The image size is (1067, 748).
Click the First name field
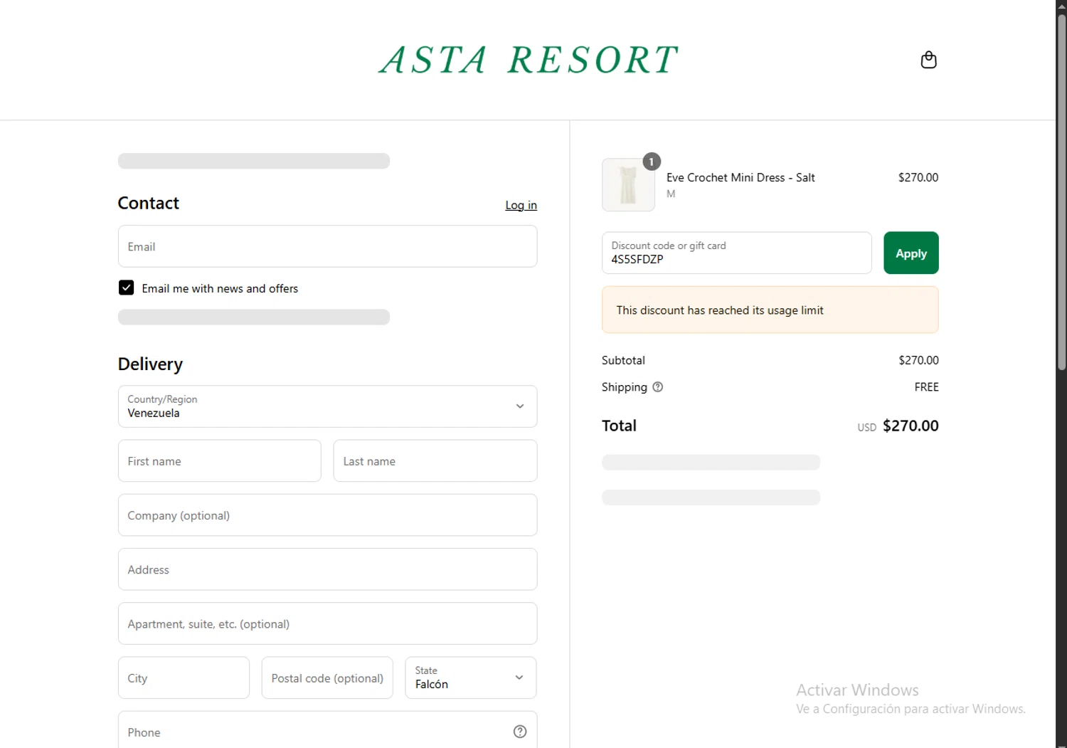219,460
